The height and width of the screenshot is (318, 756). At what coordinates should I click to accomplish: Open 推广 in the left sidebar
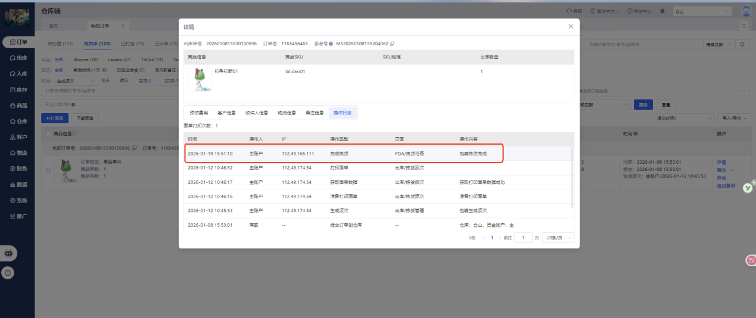pos(18,216)
